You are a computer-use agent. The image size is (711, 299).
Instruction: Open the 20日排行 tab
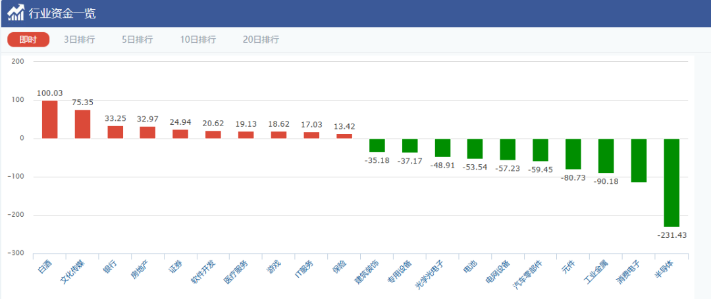(261, 40)
